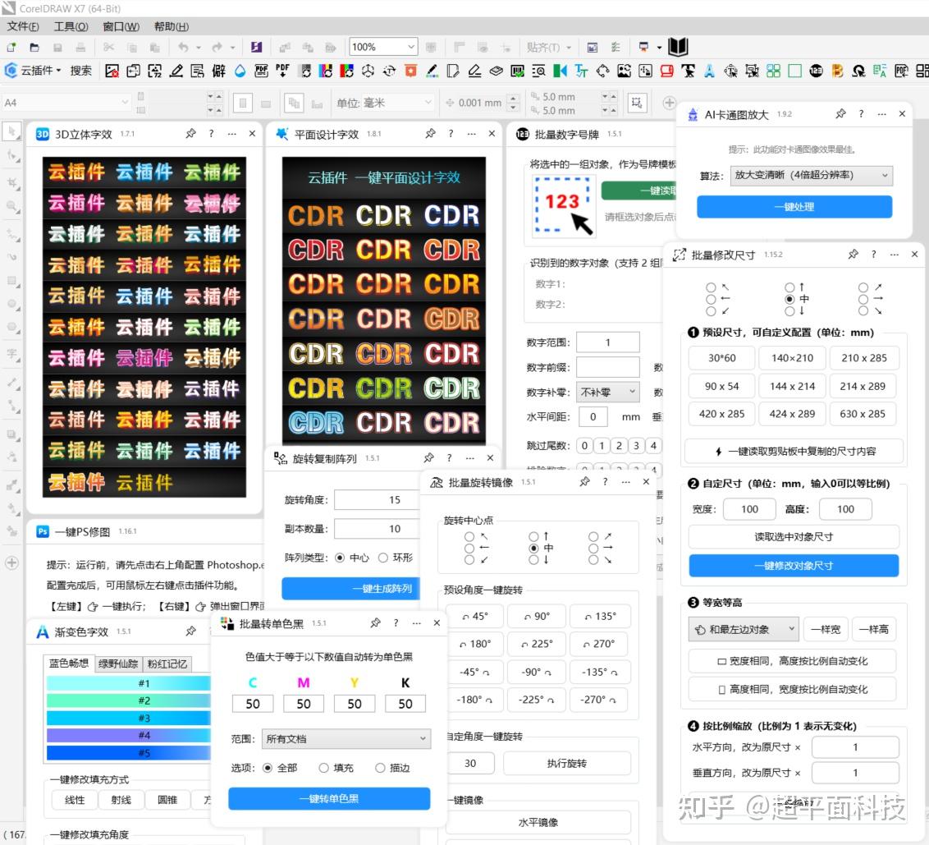The image size is (929, 845).
Task: Open more options in AI卡通图放大 panel
Action: (x=881, y=114)
